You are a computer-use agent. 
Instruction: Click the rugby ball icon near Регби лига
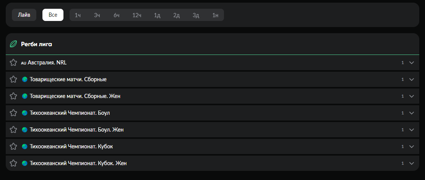[13, 44]
